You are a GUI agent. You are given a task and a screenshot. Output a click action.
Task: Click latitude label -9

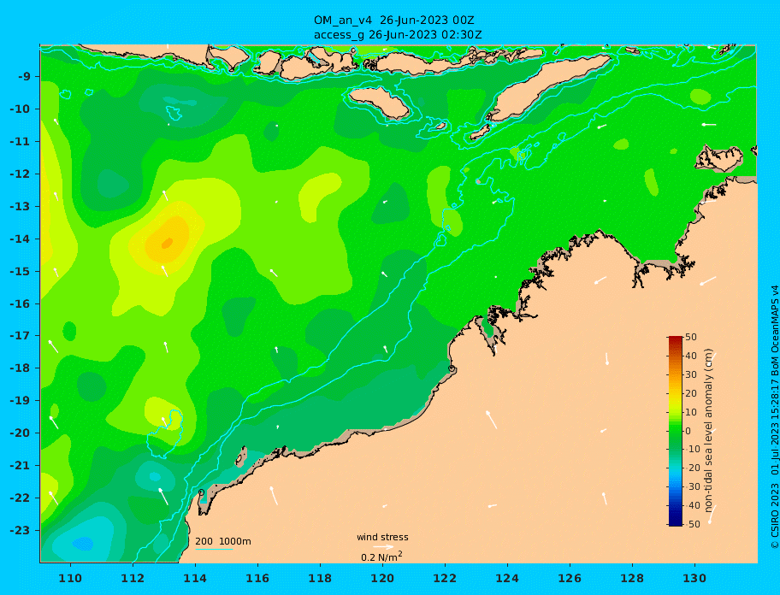coord(24,77)
